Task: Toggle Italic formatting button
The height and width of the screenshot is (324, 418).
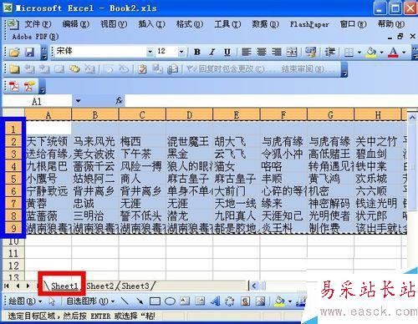Action: coord(212,52)
